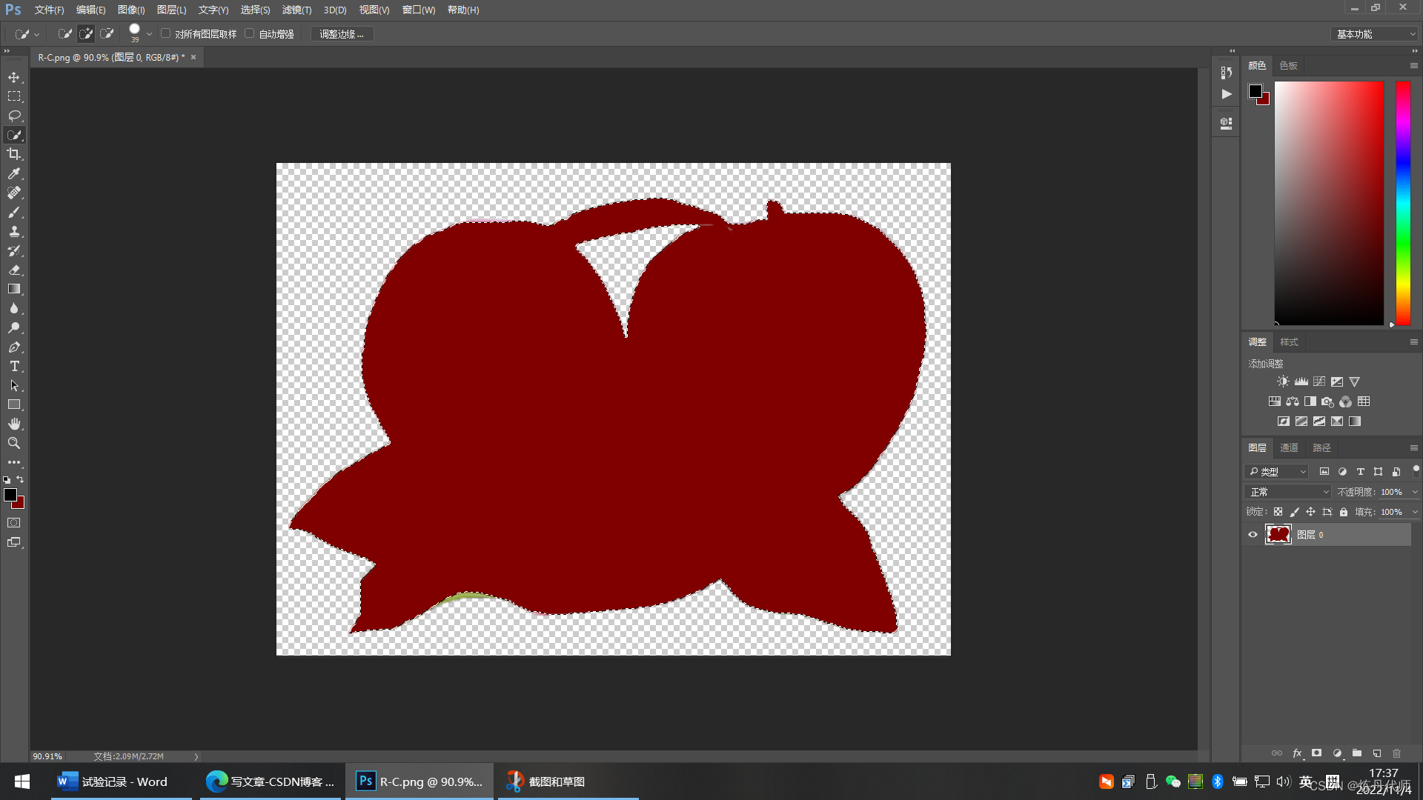Screen dimensions: 1423x800
Task: Toggle new selection mode
Action: pos(65,34)
